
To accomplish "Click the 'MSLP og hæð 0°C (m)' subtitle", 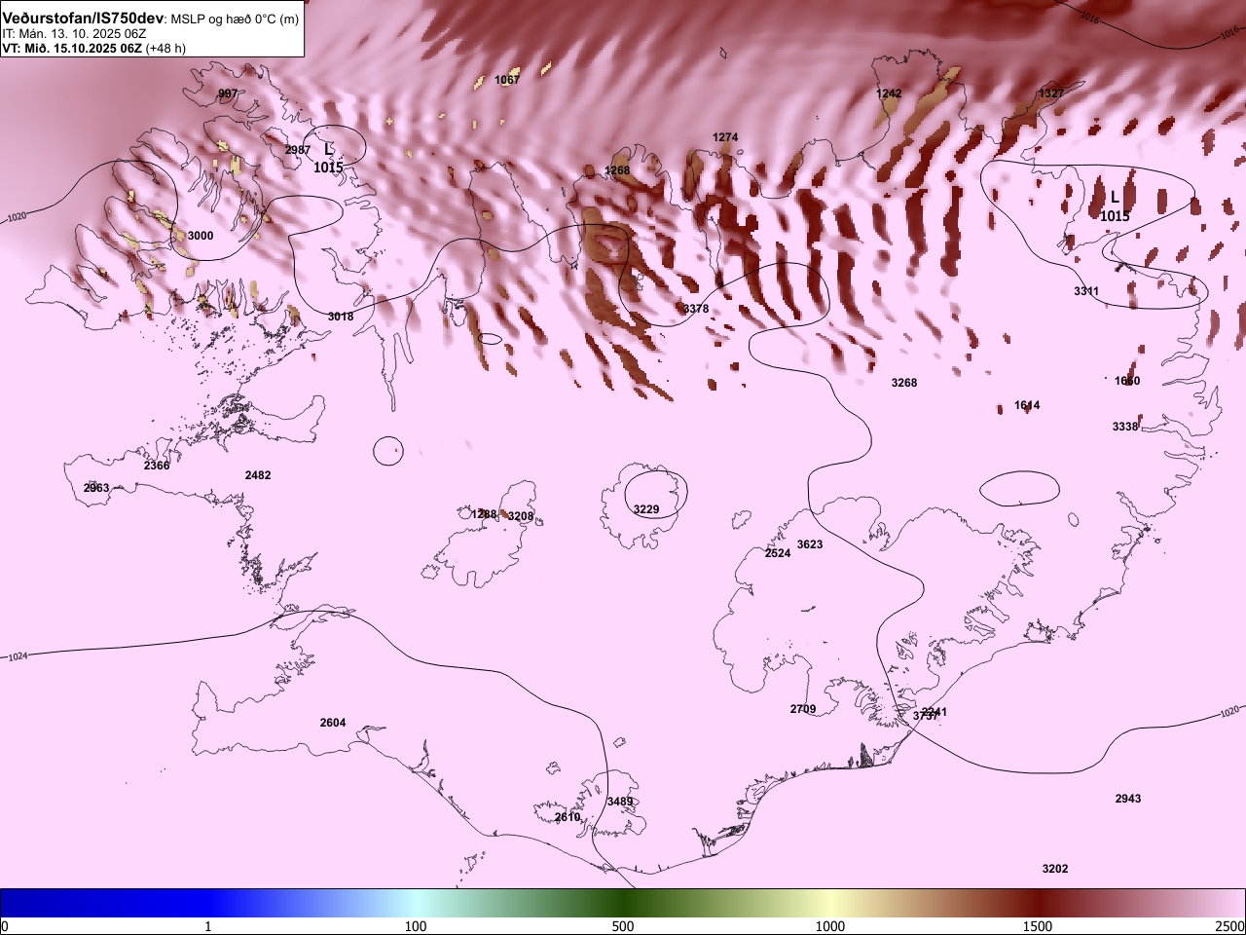I will [x=235, y=19].
